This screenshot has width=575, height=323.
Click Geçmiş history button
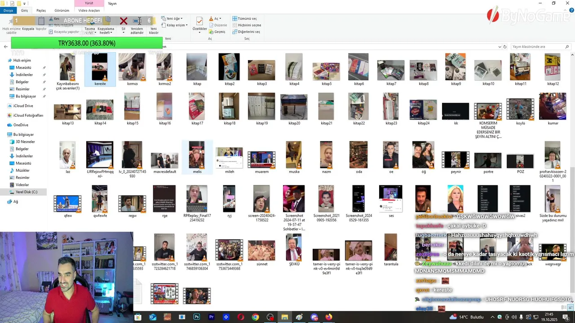pyautogui.click(x=217, y=32)
